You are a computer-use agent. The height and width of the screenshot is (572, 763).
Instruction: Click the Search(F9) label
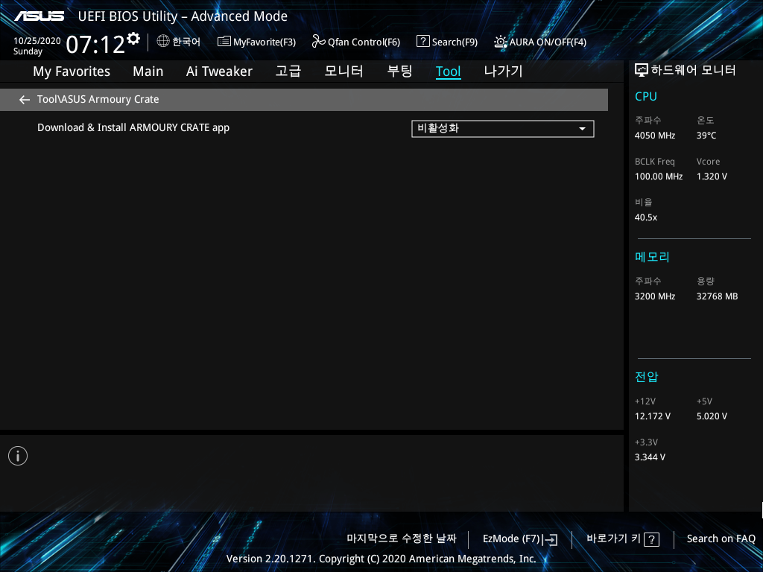(x=455, y=42)
